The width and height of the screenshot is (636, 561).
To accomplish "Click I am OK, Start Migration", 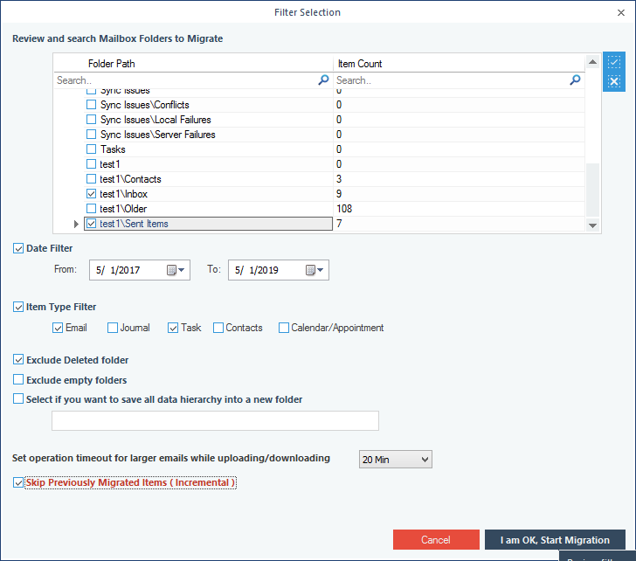I will tap(555, 540).
